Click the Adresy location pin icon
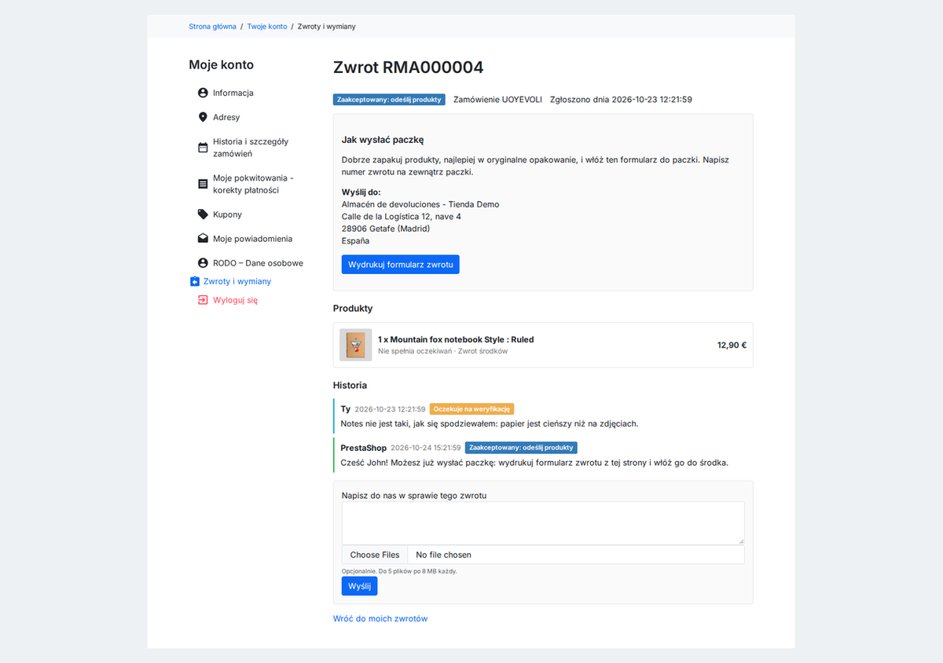 (203, 117)
